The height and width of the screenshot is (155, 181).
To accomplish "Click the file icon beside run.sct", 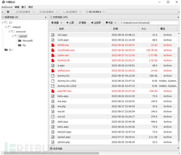I will (53, 116).
